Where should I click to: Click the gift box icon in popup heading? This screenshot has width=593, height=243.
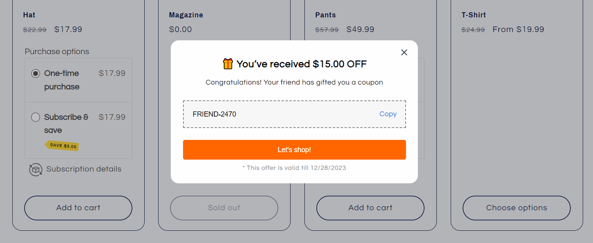click(228, 64)
